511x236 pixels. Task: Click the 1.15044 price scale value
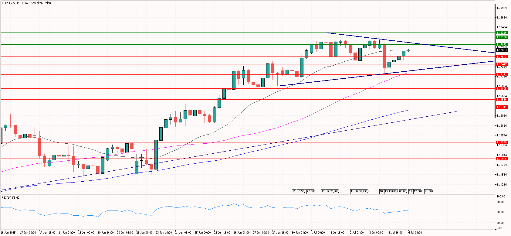click(502, 155)
